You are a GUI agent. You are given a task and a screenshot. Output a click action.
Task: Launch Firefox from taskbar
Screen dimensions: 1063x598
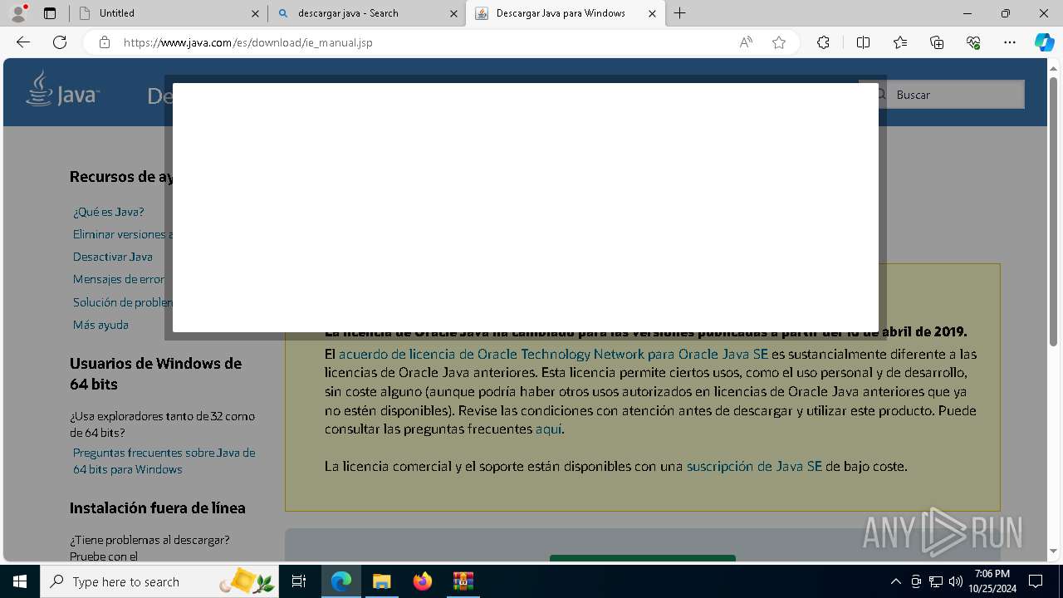pos(422,581)
